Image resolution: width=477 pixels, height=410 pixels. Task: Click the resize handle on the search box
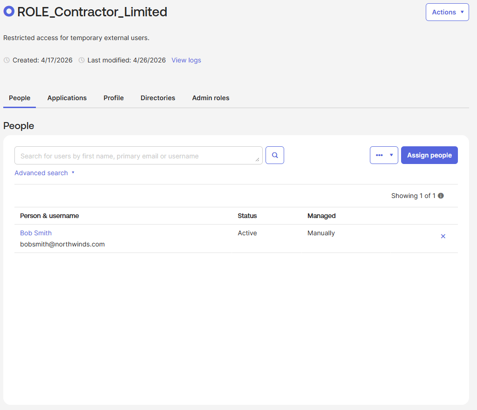(x=257, y=159)
